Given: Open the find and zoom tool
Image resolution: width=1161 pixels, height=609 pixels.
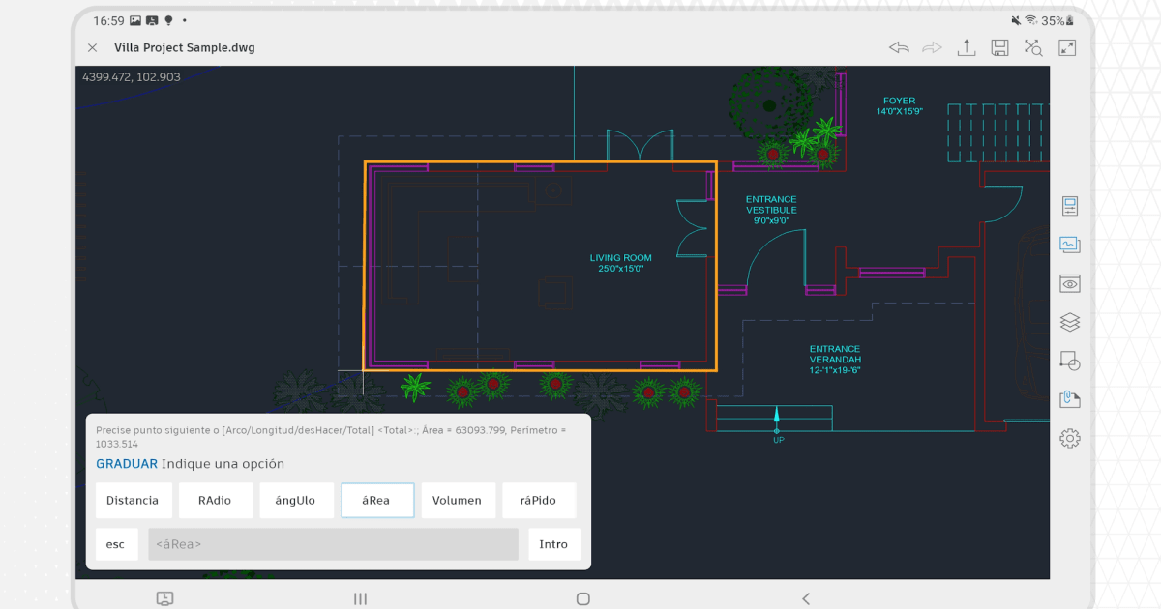Looking at the screenshot, I should [1032, 46].
